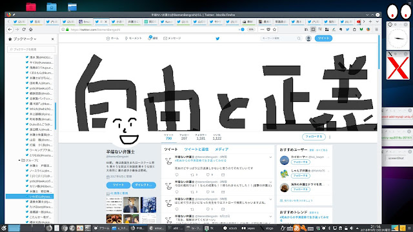Retweet the second tweet
This screenshot has width=413, height=232.
click(x=192, y=192)
